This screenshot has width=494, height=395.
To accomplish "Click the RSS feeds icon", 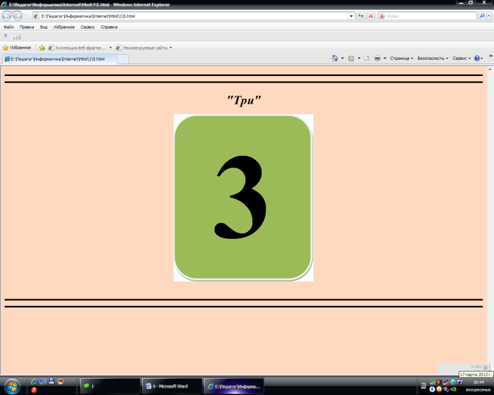I will pyautogui.click(x=351, y=58).
